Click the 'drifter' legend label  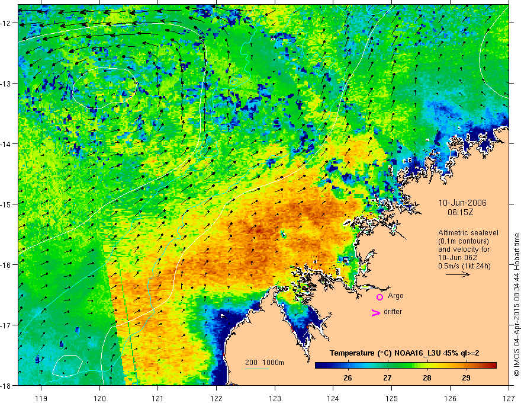[x=393, y=312]
